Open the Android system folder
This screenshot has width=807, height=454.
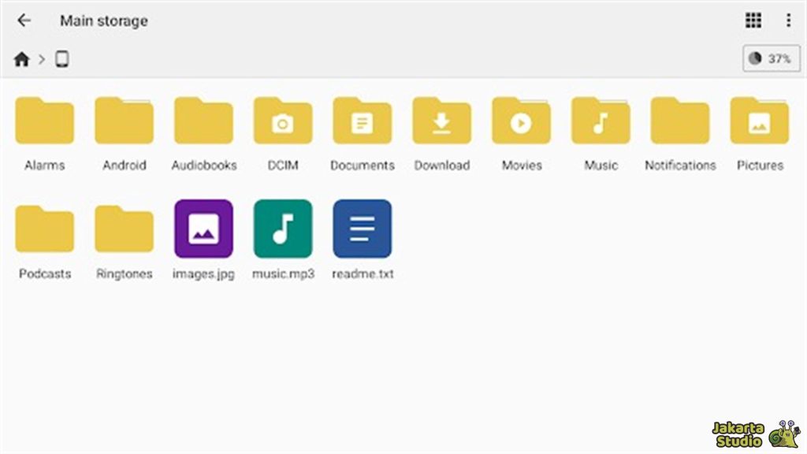(x=124, y=122)
